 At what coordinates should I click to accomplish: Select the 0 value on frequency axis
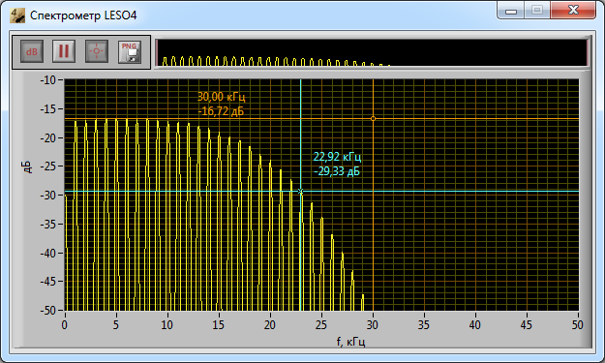click(65, 325)
